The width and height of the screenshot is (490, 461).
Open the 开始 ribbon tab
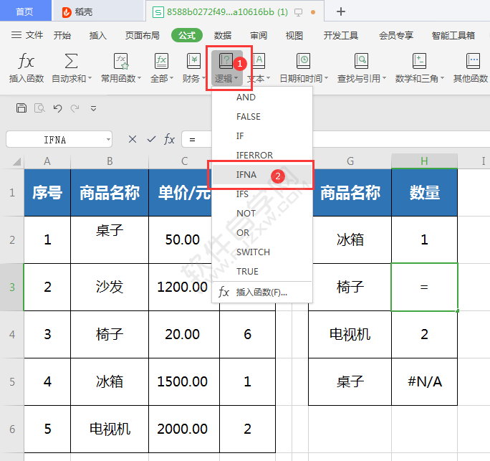click(x=62, y=35)
